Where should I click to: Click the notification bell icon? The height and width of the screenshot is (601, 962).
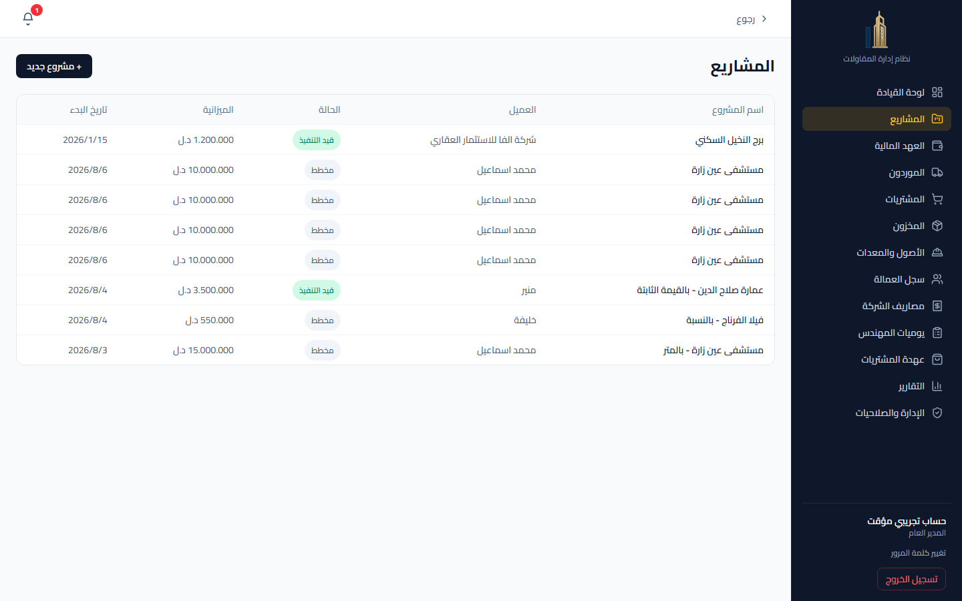(x=28, y=18)
